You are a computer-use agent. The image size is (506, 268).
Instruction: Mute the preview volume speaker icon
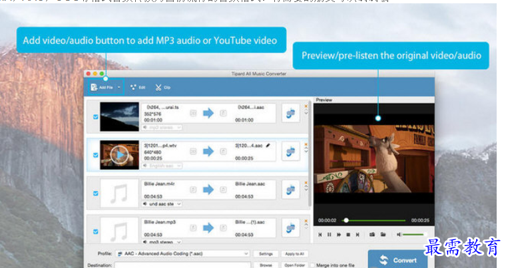pyautogui.click(x=399, y=235)
